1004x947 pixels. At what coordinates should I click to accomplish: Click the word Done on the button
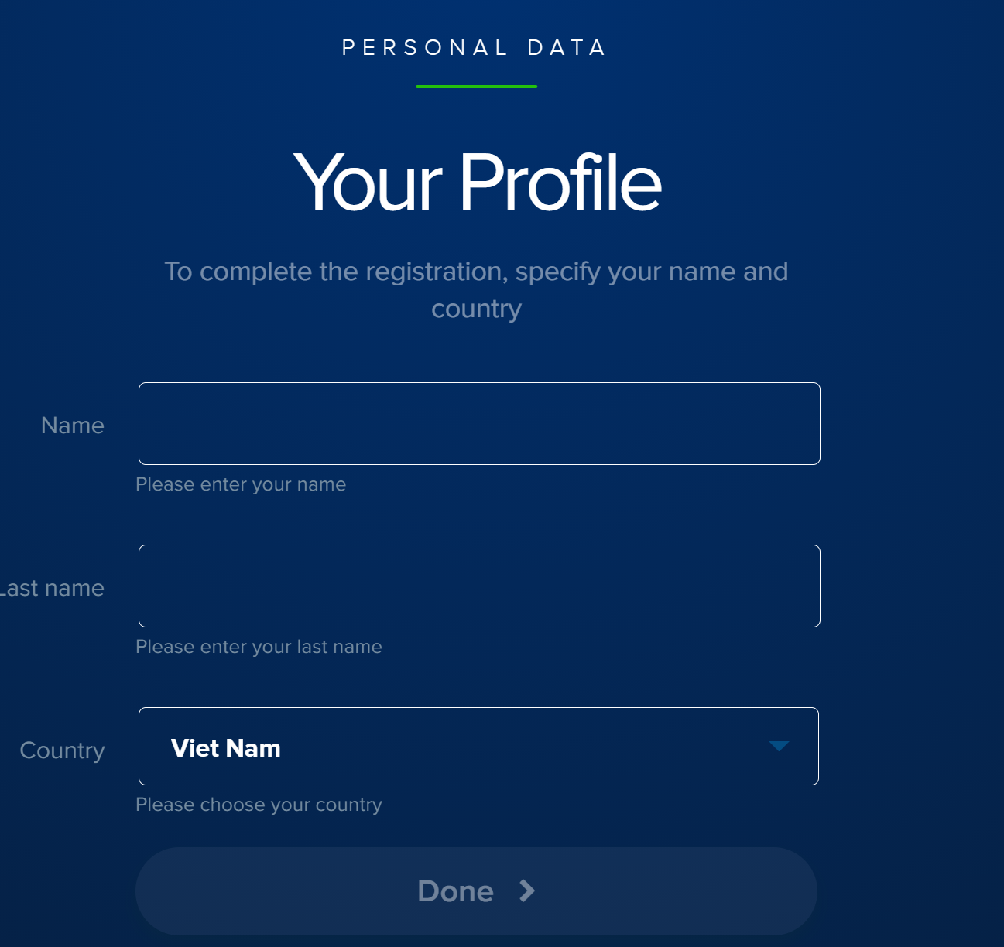(455, 891)
